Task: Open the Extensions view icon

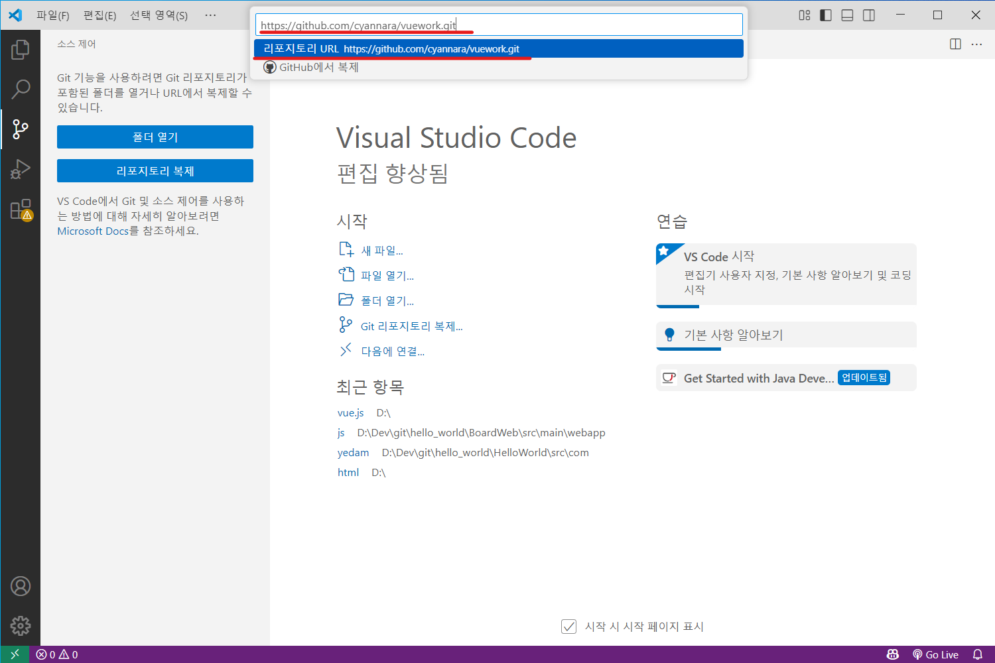Action: (x=21, y=210)
